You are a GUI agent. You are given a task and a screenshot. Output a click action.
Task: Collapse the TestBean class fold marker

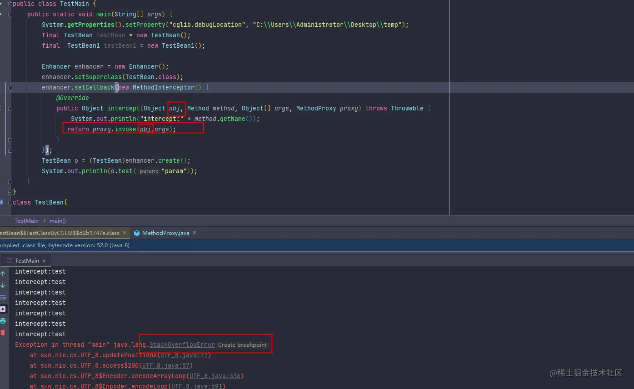click(10, 203)
